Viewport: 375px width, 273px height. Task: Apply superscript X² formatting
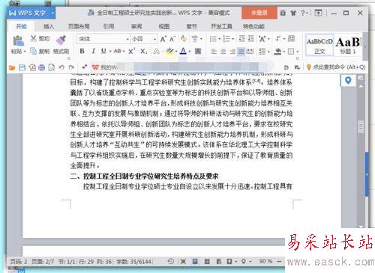tap(131, 51)
